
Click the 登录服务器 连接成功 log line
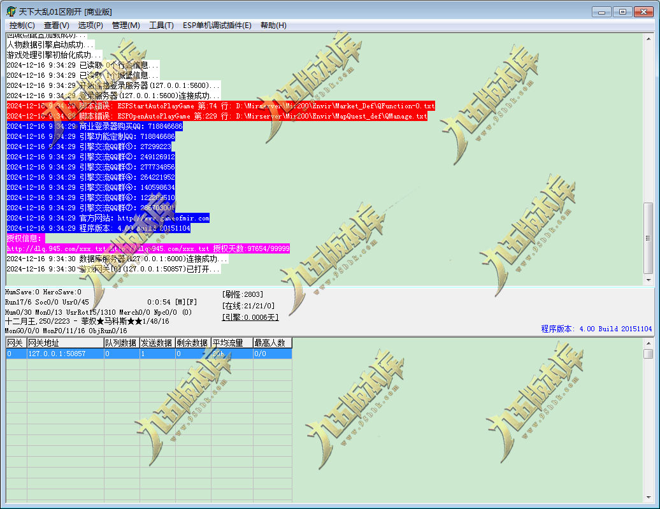pyautogui.click(x=113, y=96)
